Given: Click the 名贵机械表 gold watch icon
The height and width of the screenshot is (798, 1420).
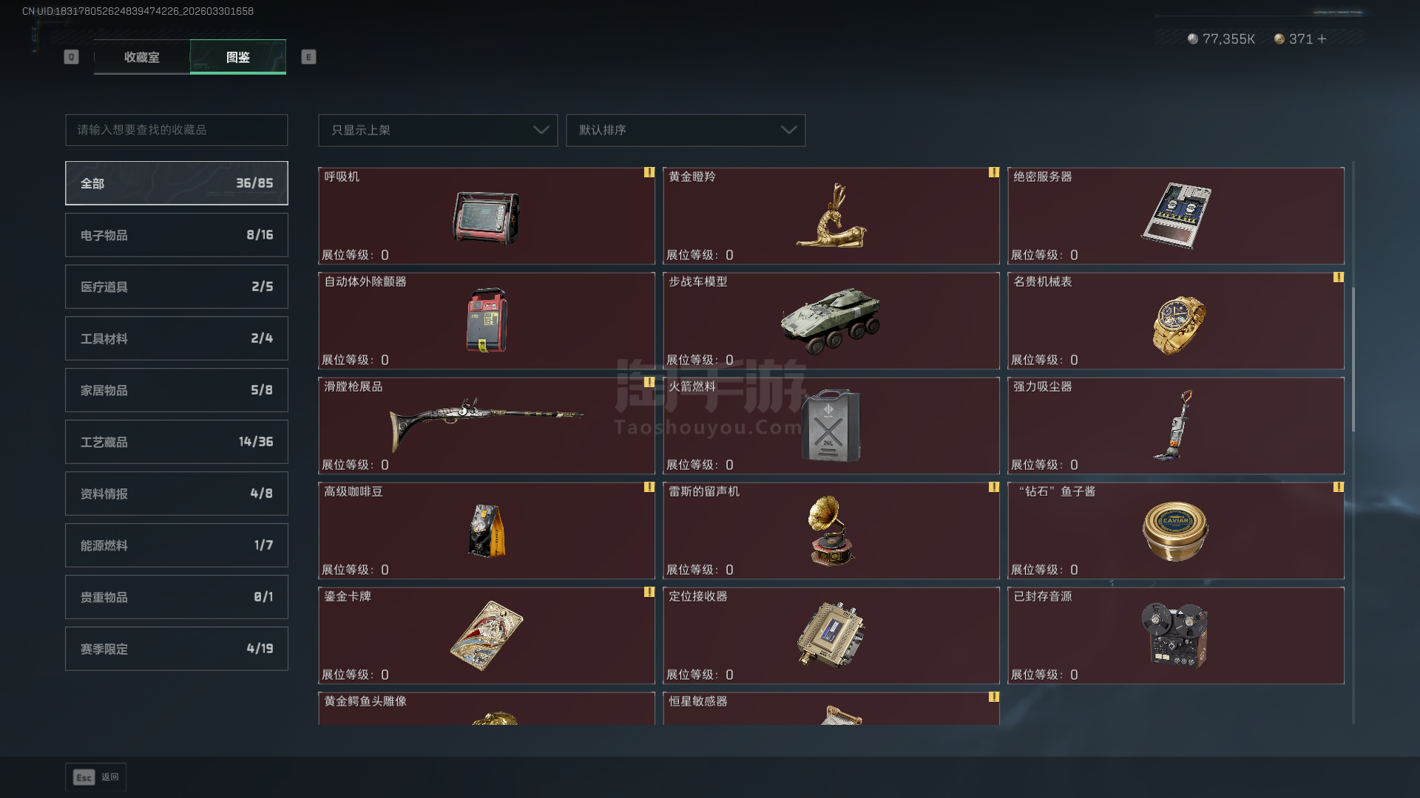Looking at the screenshot, I should point(1178,324).
